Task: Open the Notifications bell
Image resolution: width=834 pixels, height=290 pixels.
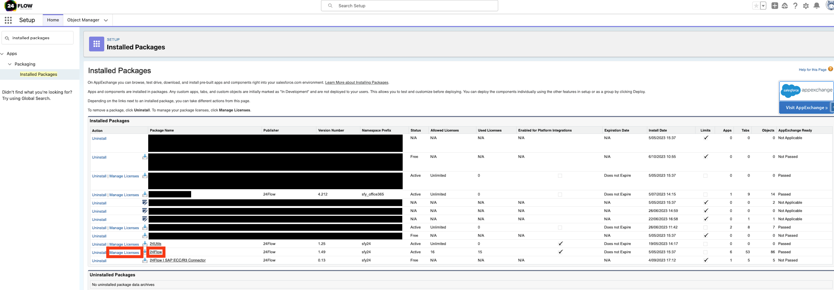Action: point(817,6)
